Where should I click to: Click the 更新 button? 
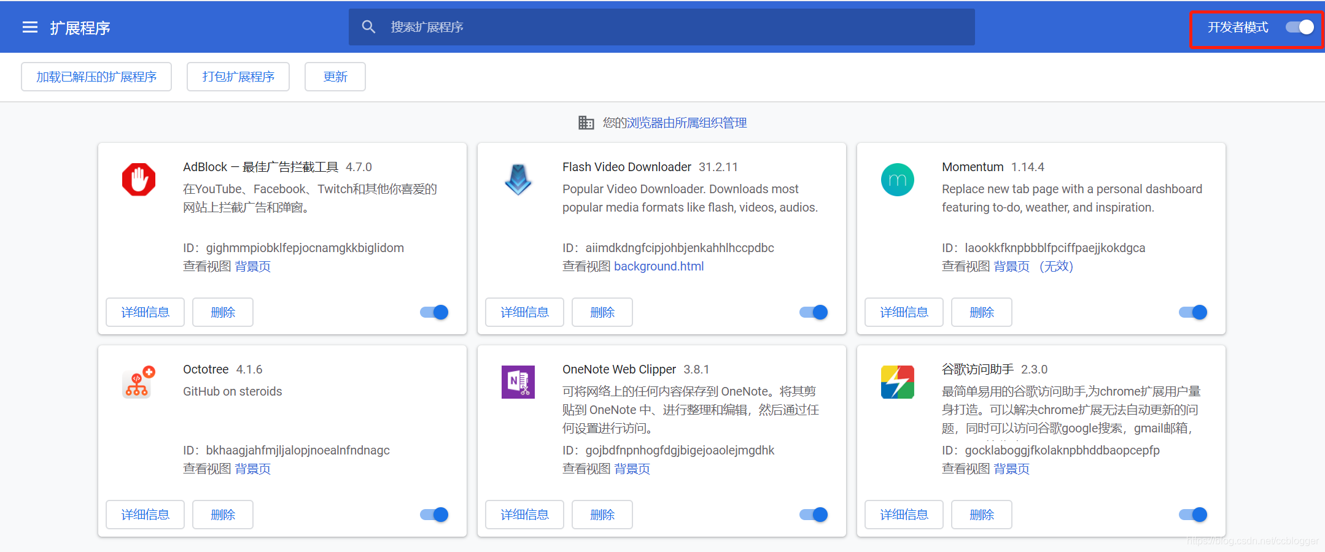point(335,77)
